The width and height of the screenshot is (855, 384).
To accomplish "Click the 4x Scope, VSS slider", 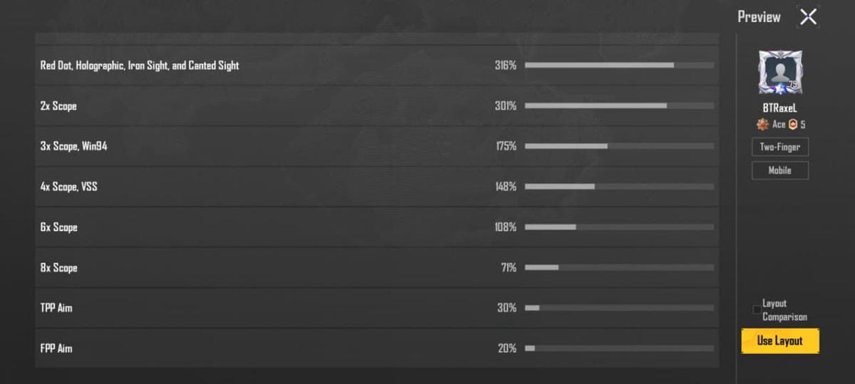I will click(618, 187).
